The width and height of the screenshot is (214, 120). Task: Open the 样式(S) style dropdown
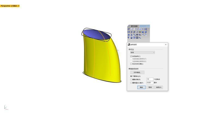[x=142, y=52]
